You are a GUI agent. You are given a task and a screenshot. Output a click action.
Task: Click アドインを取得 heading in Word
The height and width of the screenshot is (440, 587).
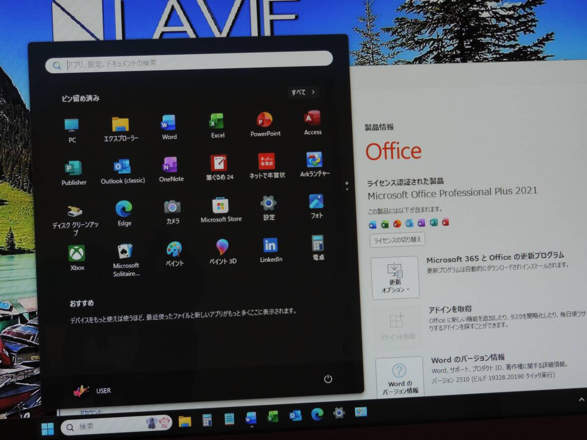[450, 309]
